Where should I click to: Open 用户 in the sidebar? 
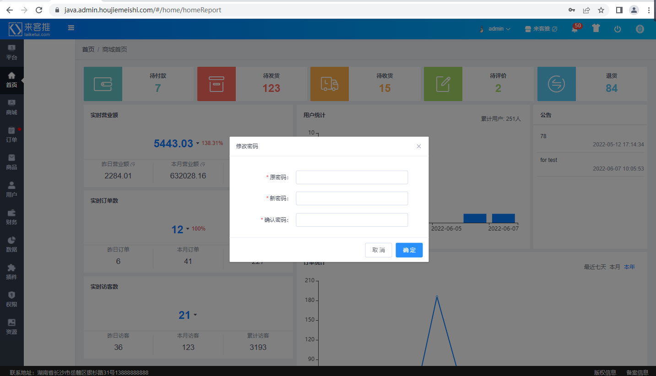[x=11, y=190]
